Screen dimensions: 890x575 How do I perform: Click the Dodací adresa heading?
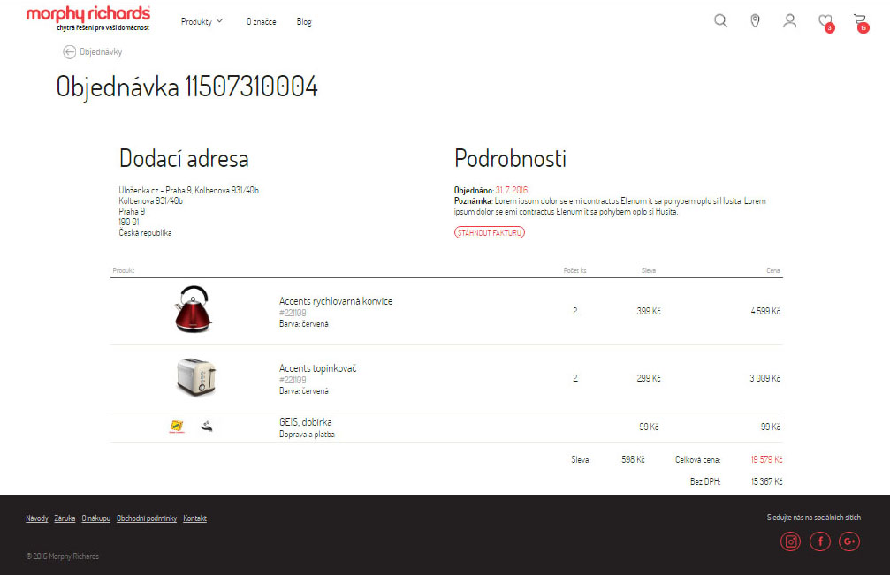pyautogui.click(x=184, y=158)
